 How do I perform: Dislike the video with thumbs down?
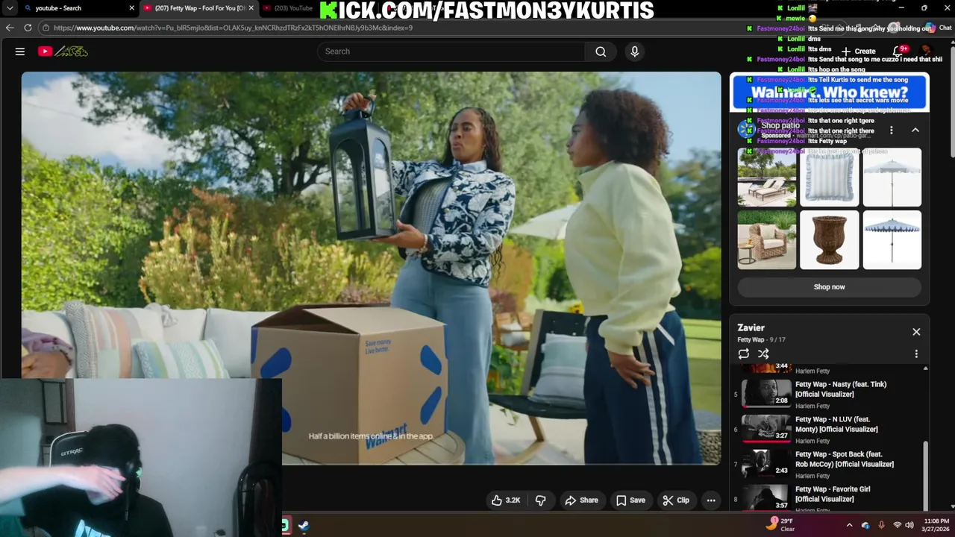click(541, 500)
